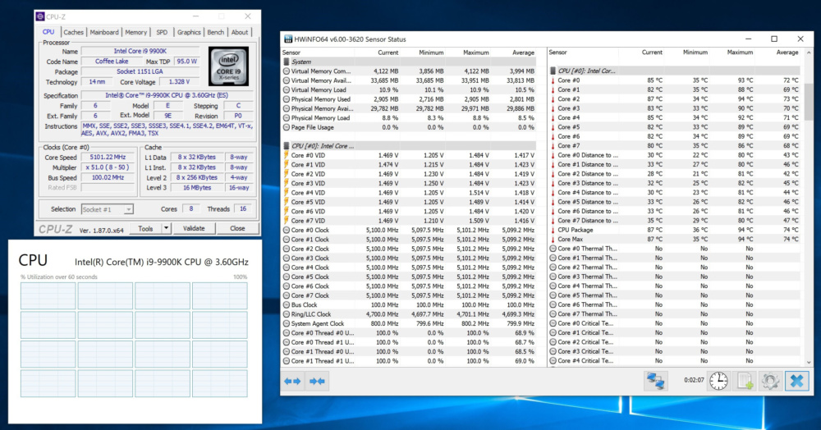Image resolution: width=821 pixels, height=430 pixels.
Task: Open the network remote sensor icon in HWiNFO
Action: click(x=655, y=381)
